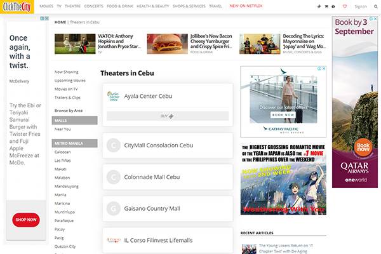
Task: Open the Food & Drink menu
Action: coord(120,6)
